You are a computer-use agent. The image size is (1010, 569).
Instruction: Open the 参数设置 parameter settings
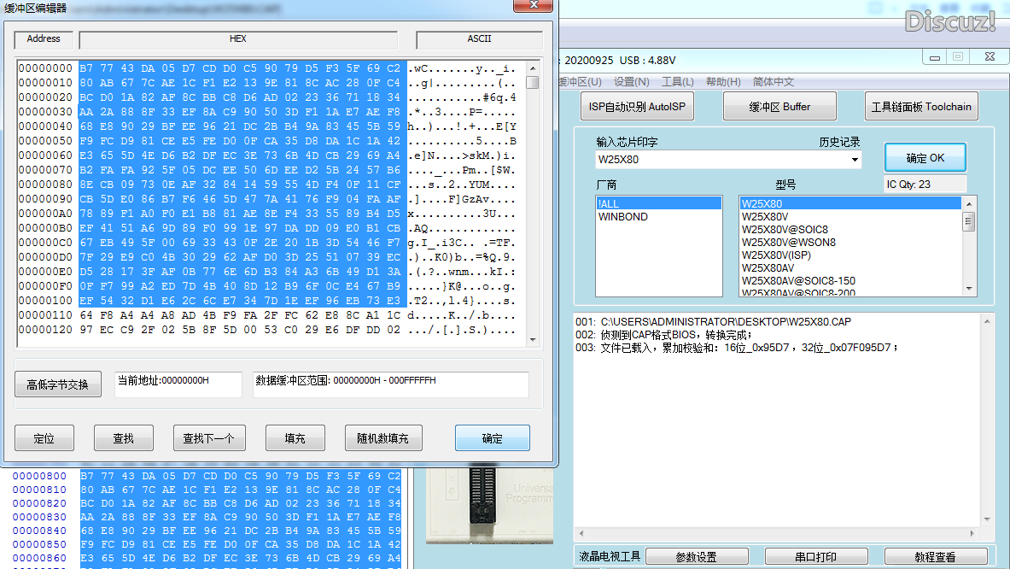coord(697,555)
